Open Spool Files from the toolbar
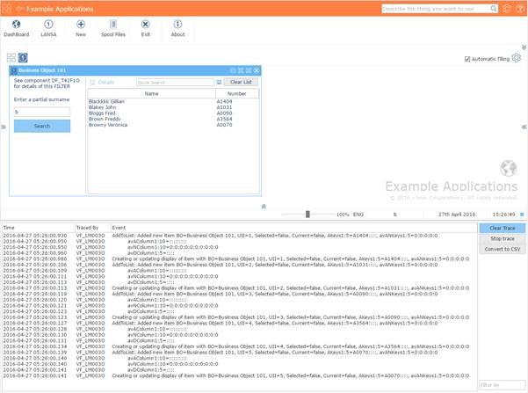This screenshot has width=528, height=393. (x=113, y=28)
